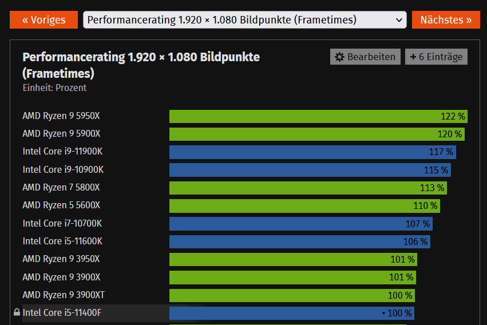
Task: Select the Intel Core i9-11900K label
Action: (x=62, y=152)
